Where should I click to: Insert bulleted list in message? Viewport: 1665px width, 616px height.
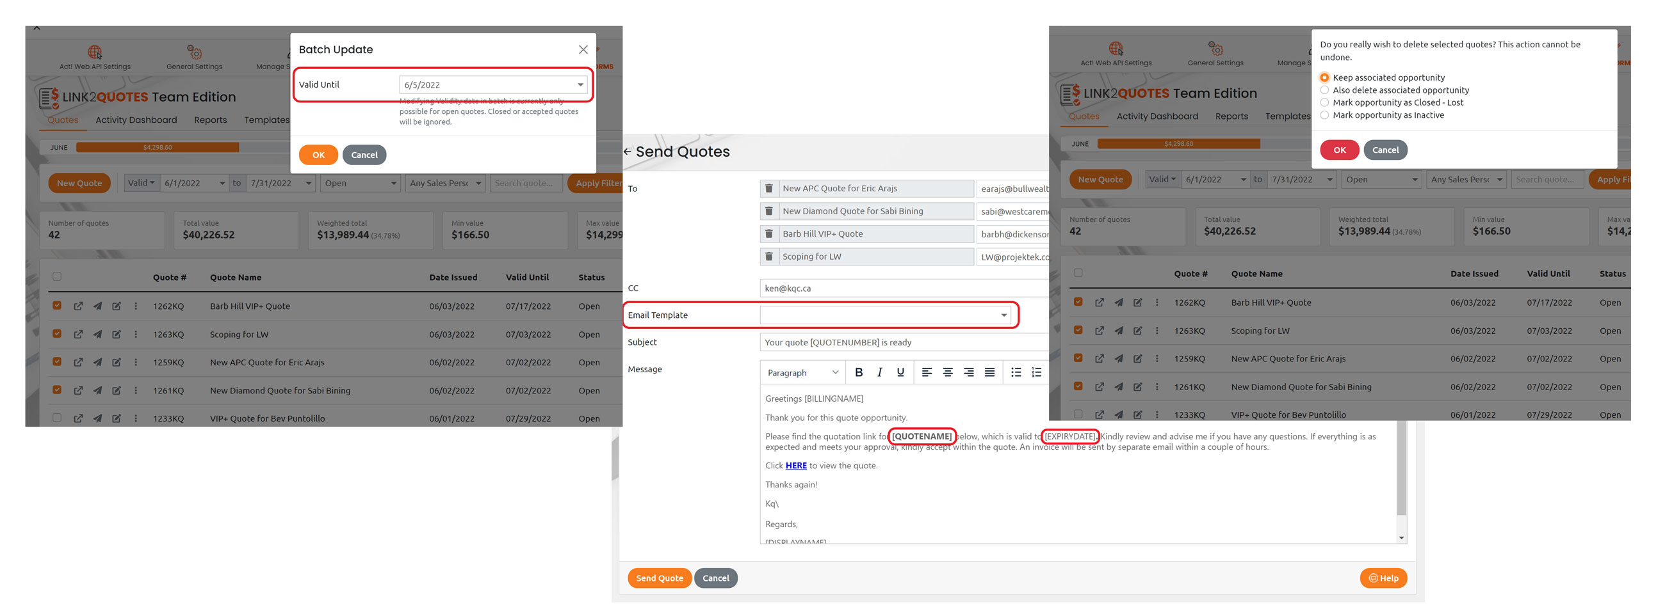click(x=1016, y=372)
